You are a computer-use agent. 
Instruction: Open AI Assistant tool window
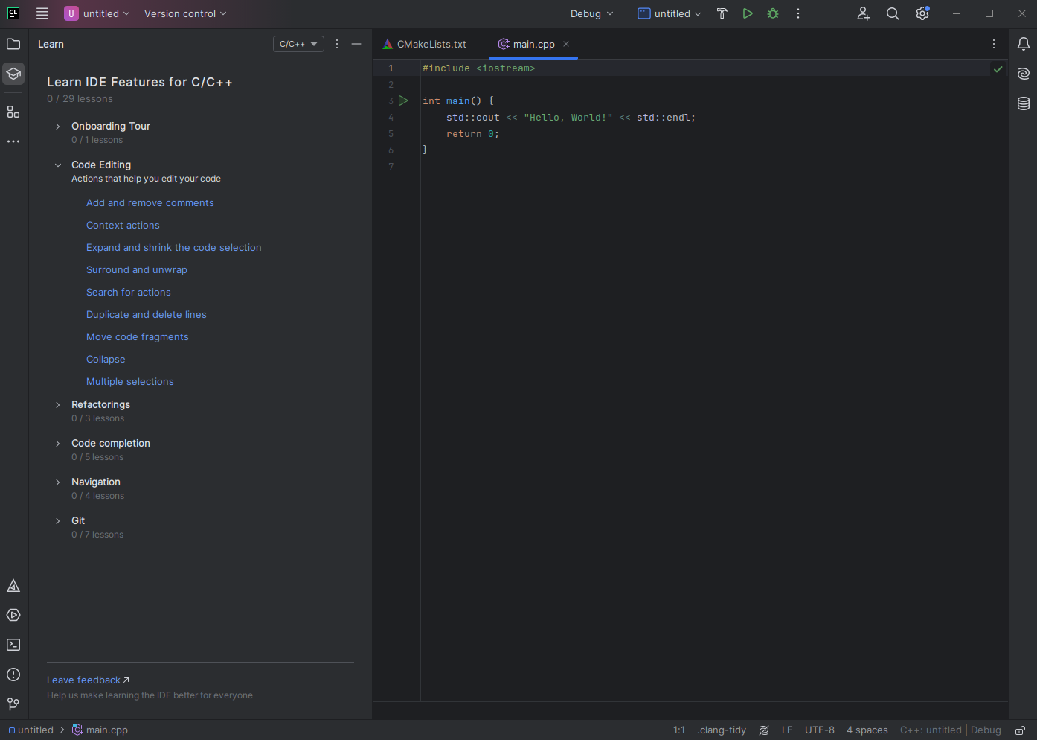coord(1024,74)
